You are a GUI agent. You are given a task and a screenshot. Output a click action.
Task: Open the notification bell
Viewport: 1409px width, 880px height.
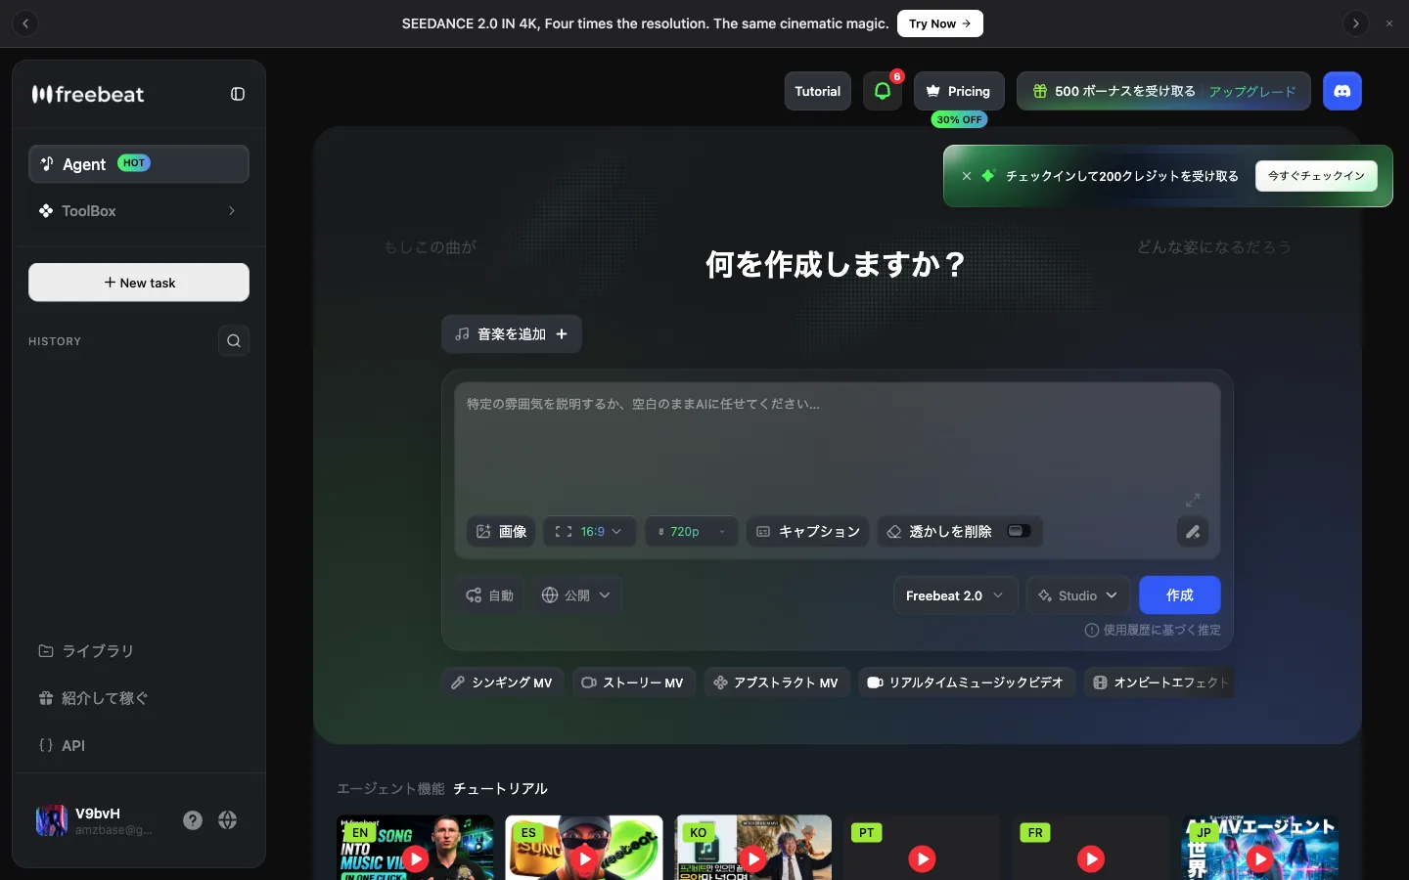883,91
